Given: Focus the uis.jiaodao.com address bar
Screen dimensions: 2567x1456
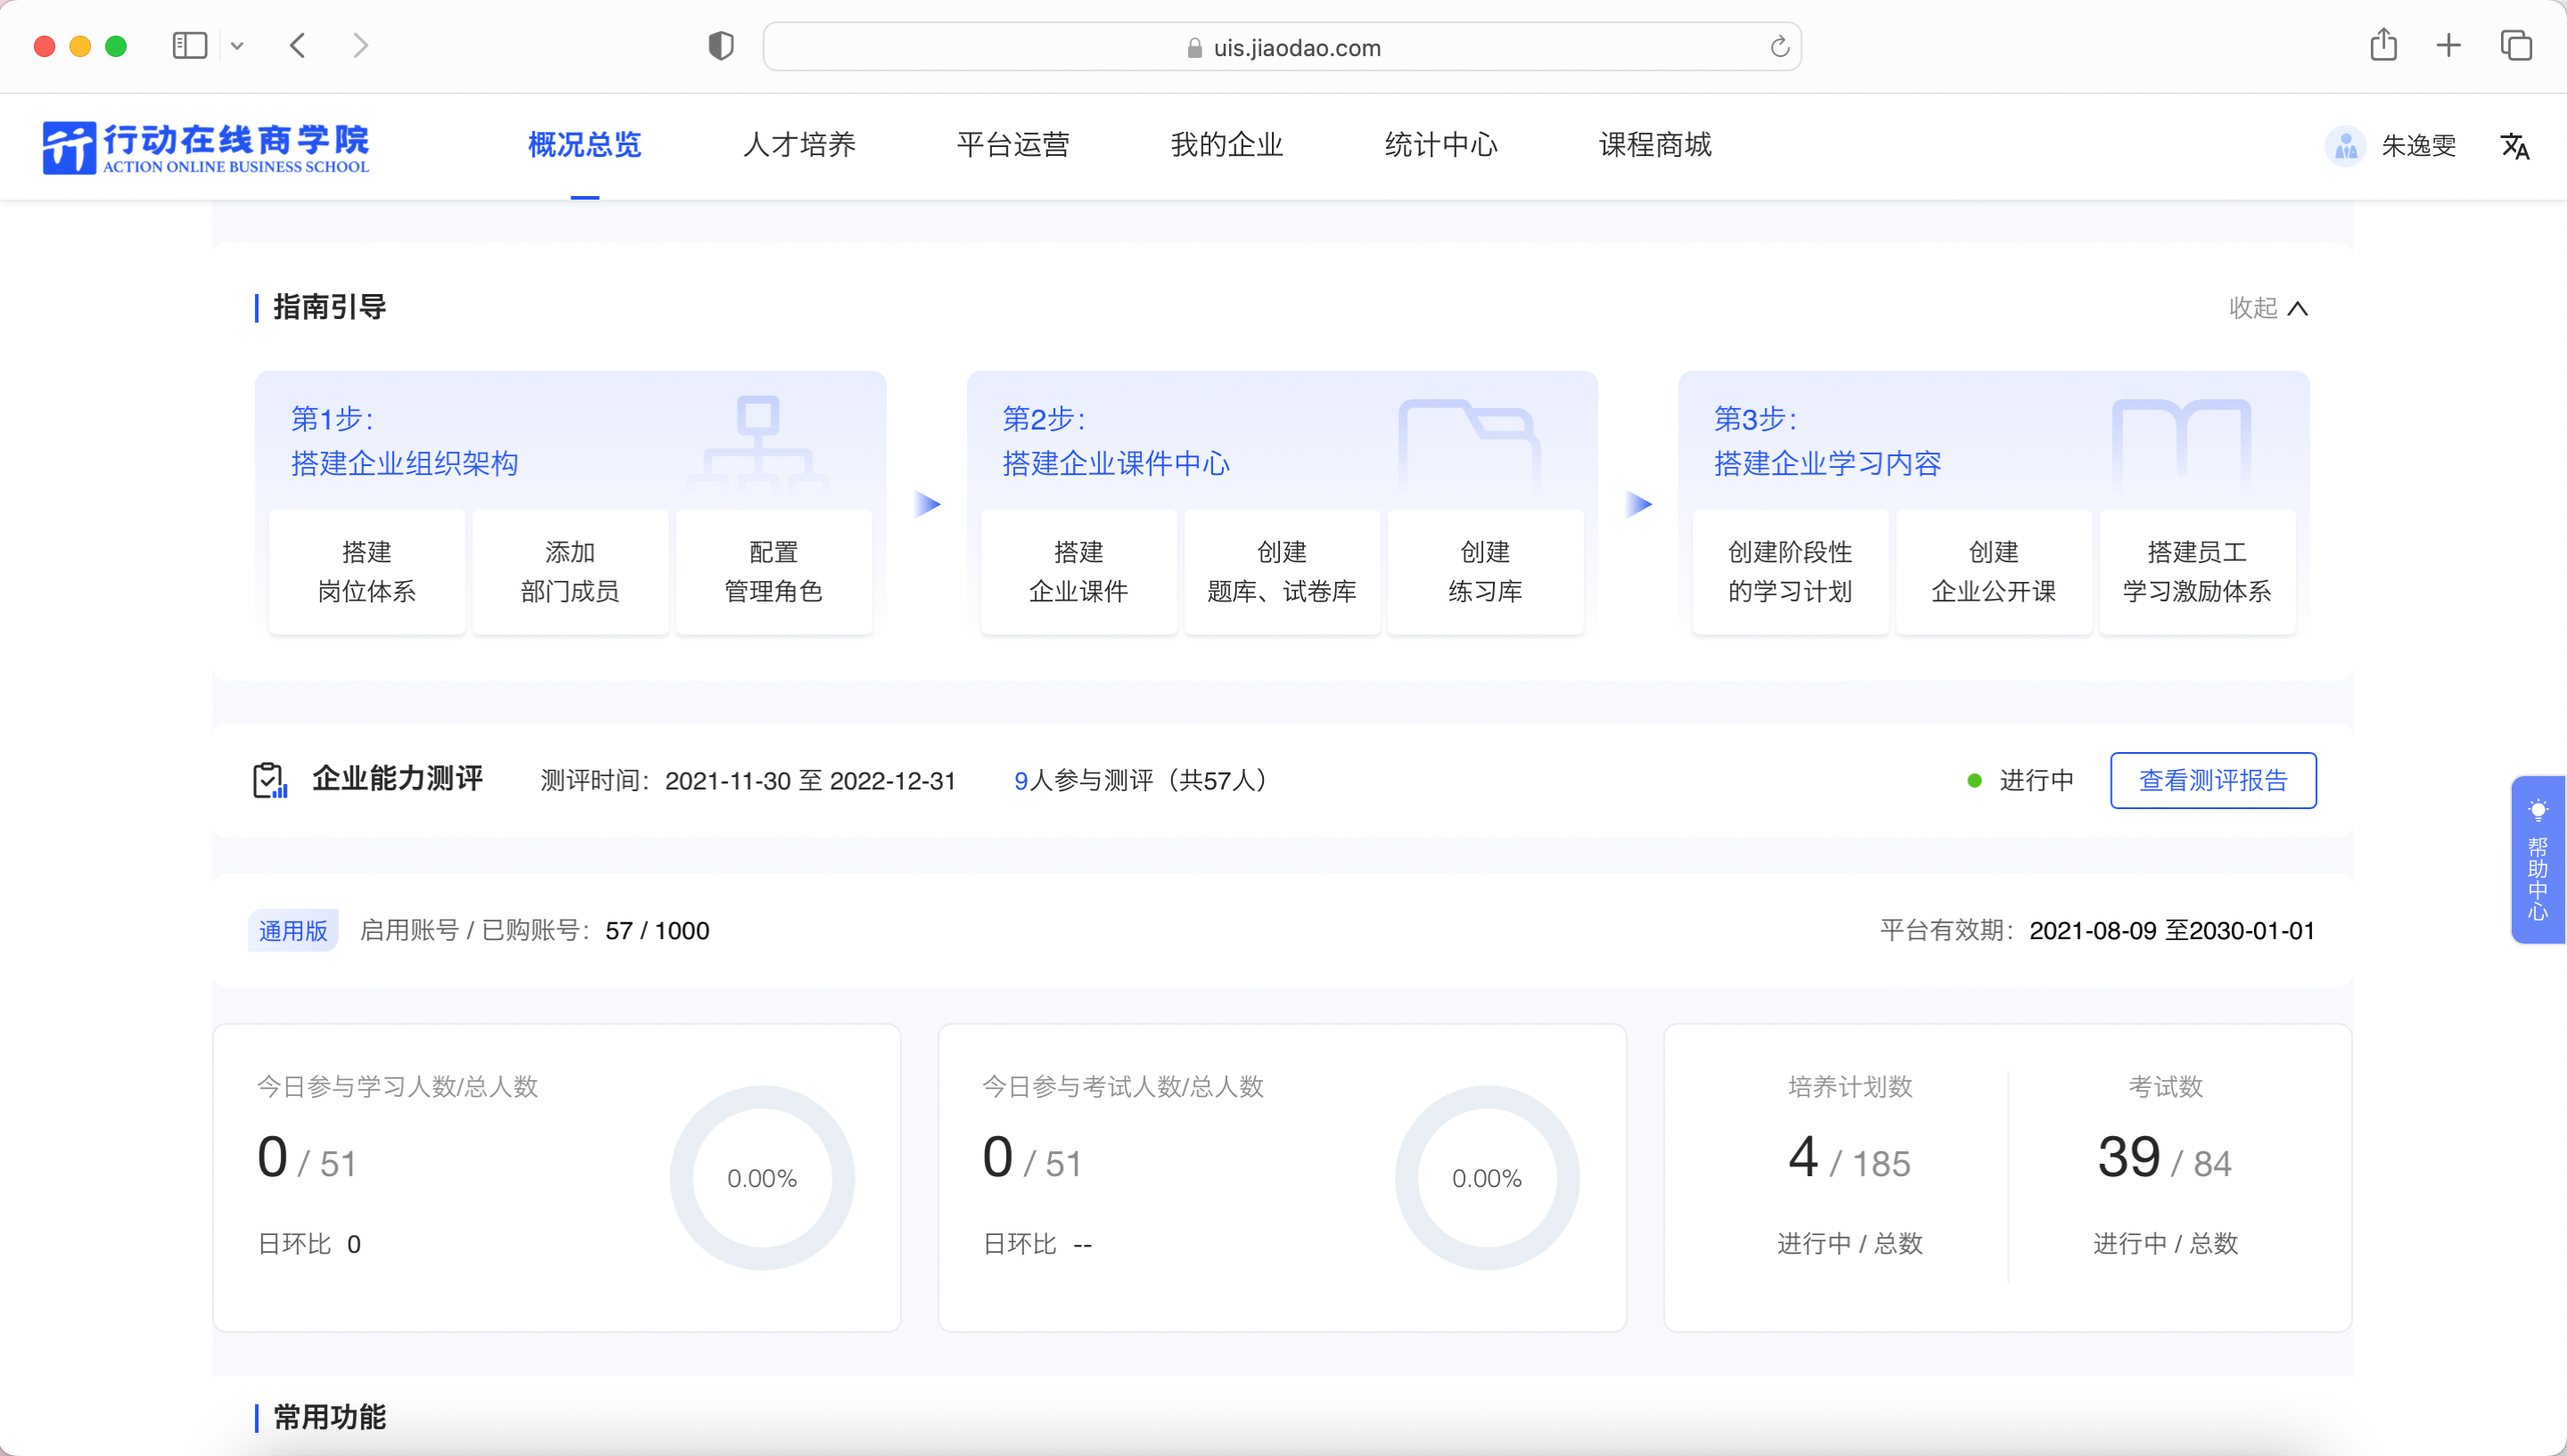Looking at the screenshot, I should [1282, 47].
